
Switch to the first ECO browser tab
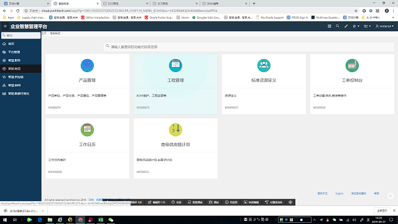pyautogui.click(x=126, y=4)
